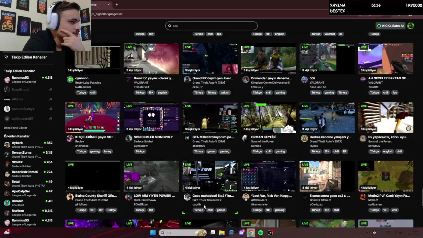
Task: Open the KIZÇELERİMLE yayın stream title
Action: (96, 137)
